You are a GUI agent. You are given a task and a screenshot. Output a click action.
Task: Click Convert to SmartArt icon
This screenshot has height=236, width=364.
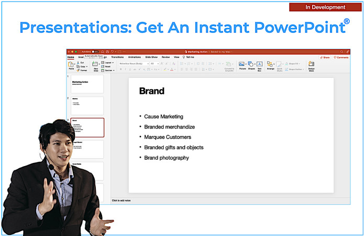coord(229,65)
